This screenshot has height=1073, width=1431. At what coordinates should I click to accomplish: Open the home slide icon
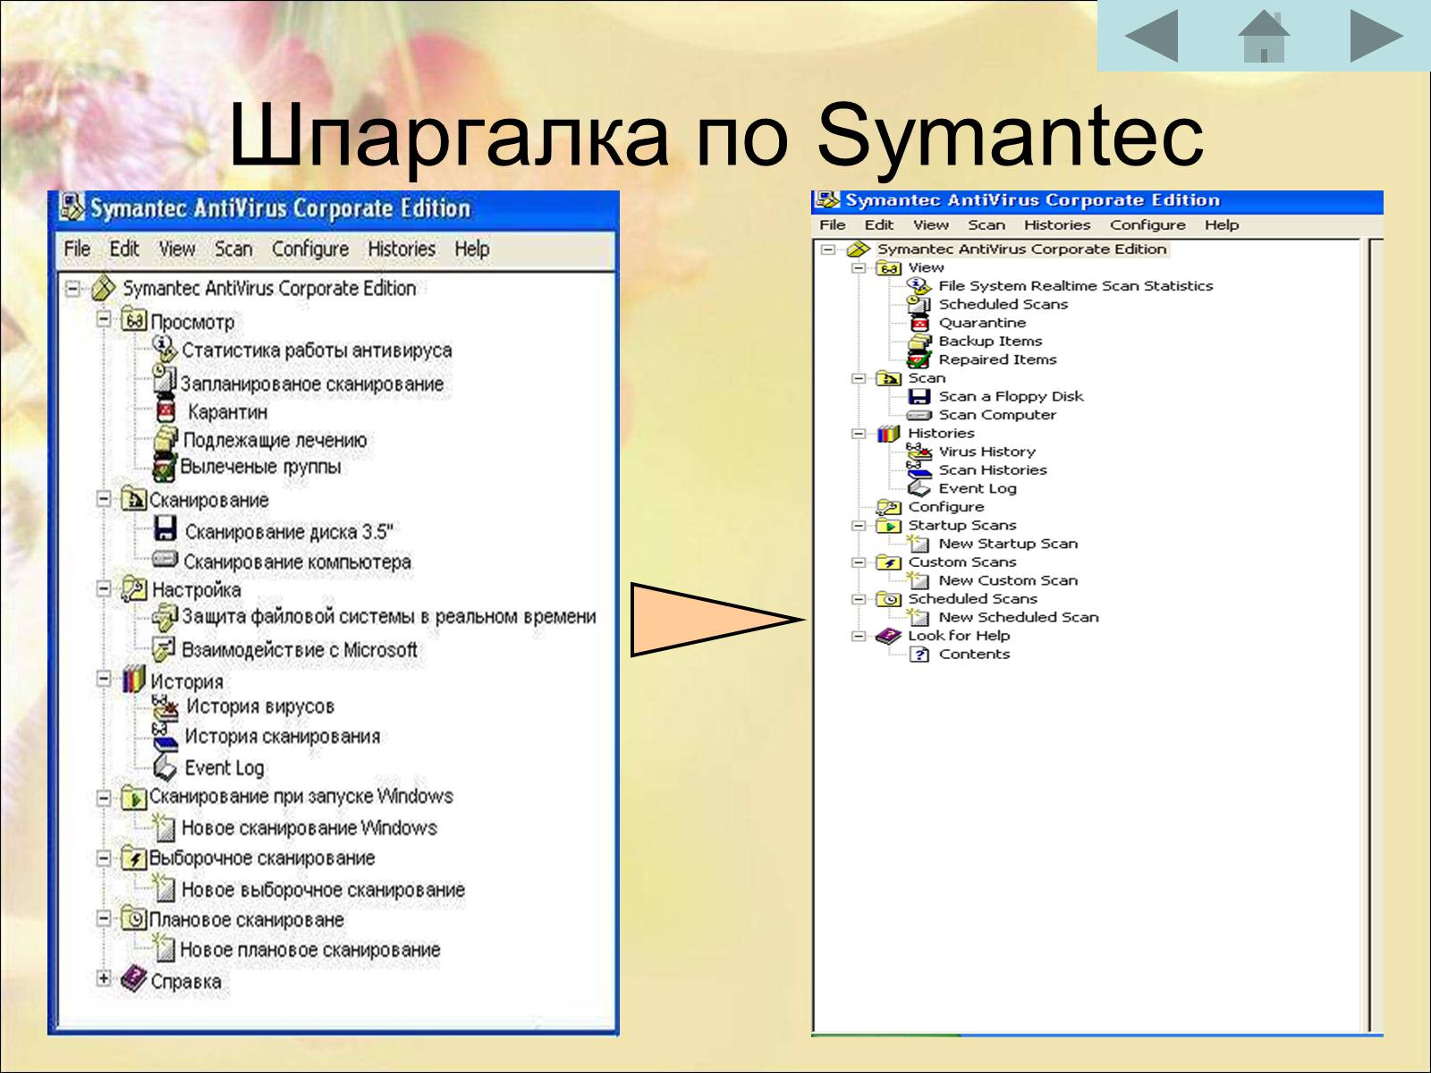click(1264, 36)
